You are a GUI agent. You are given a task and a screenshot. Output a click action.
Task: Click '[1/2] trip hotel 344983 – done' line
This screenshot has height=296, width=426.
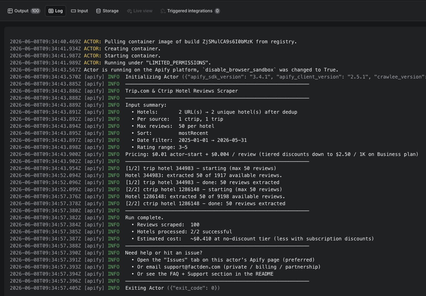[x=144, y=182]
